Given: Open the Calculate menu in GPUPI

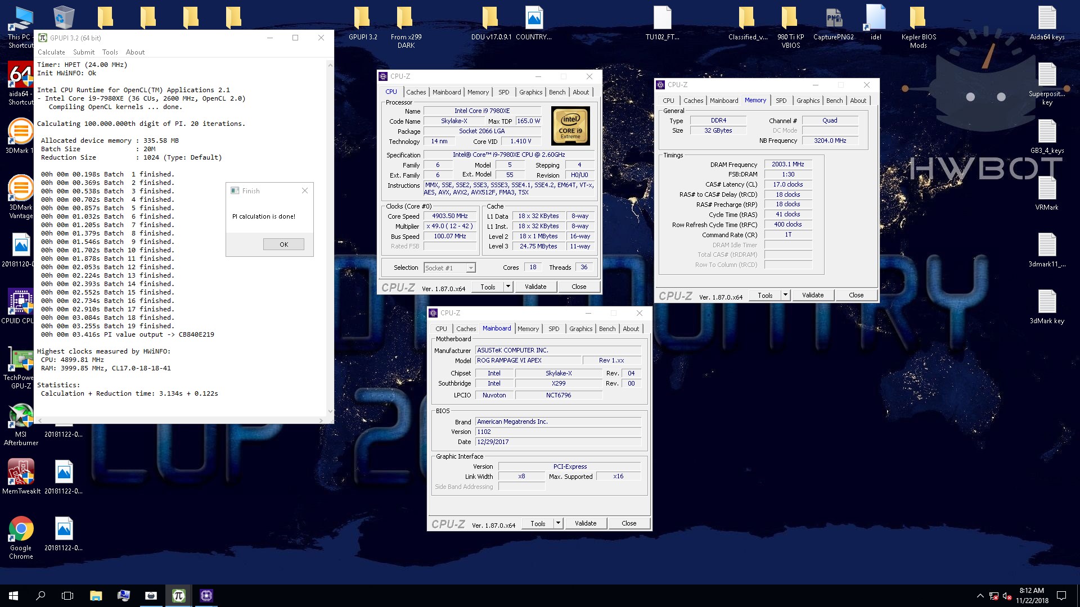Looking at the screenshot, I should [51, 52].
